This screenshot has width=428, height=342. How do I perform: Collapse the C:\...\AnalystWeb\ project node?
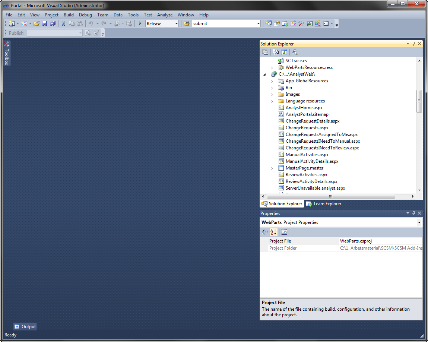264,75
